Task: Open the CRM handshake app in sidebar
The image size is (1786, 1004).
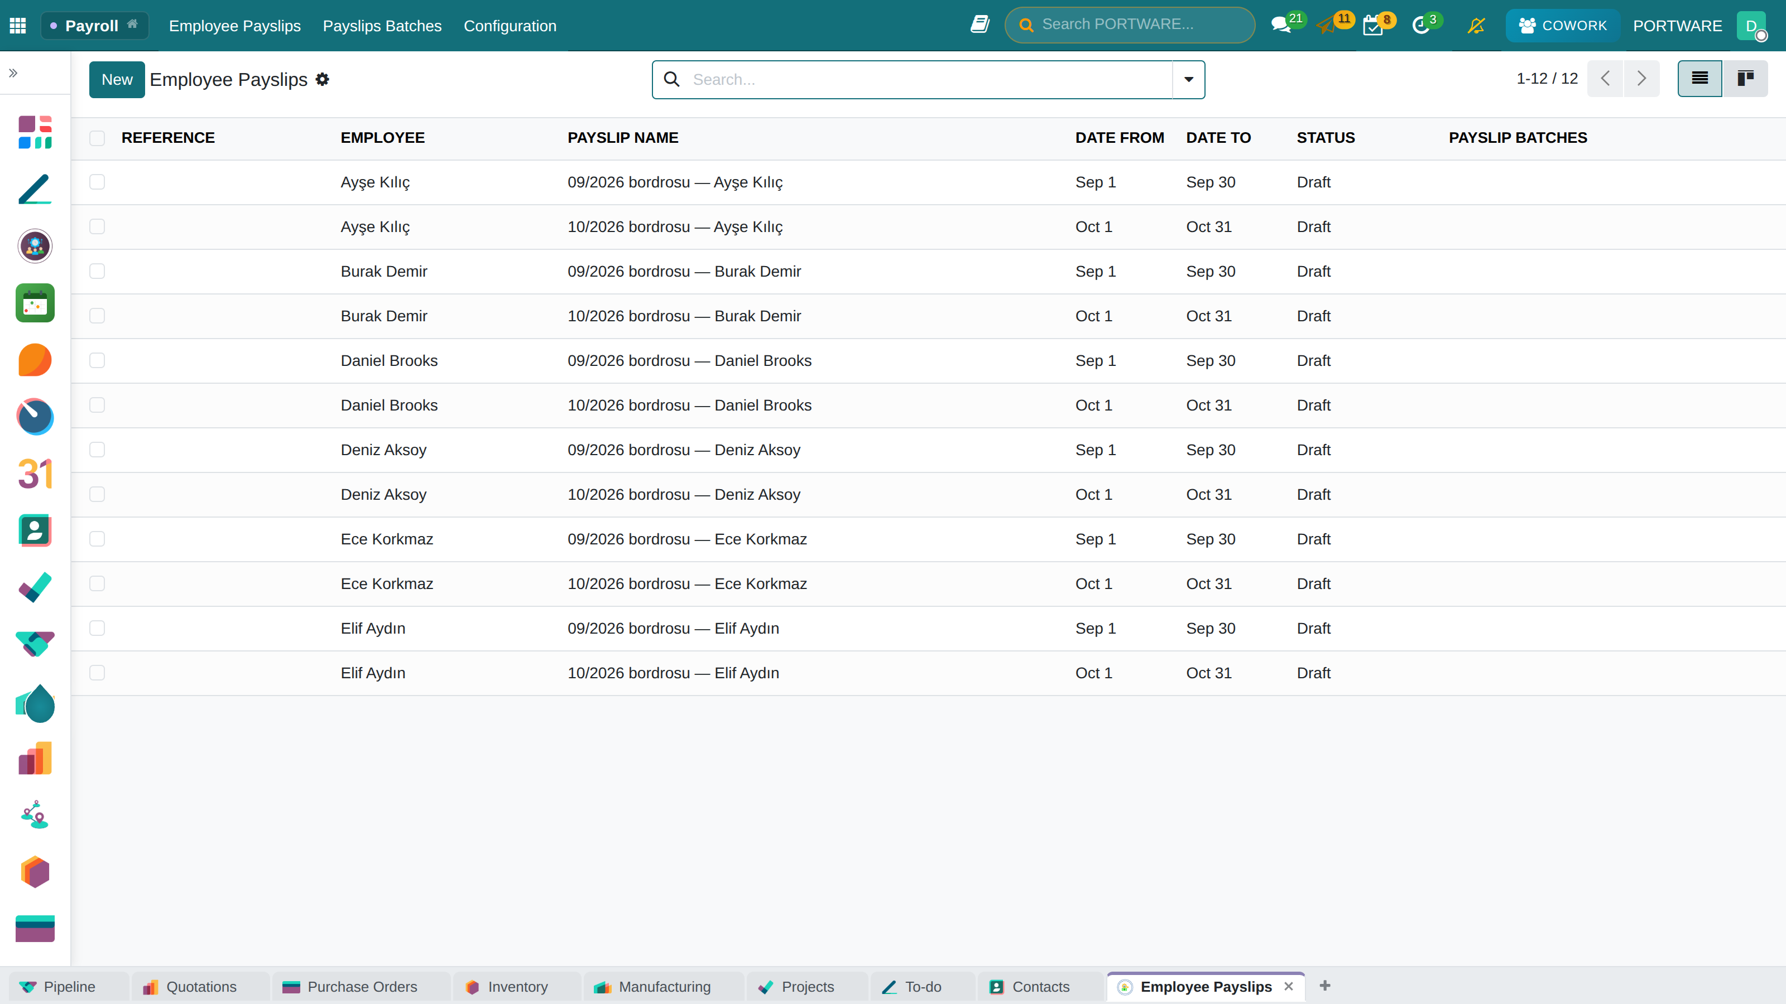Action: click(x=35, y=644)
